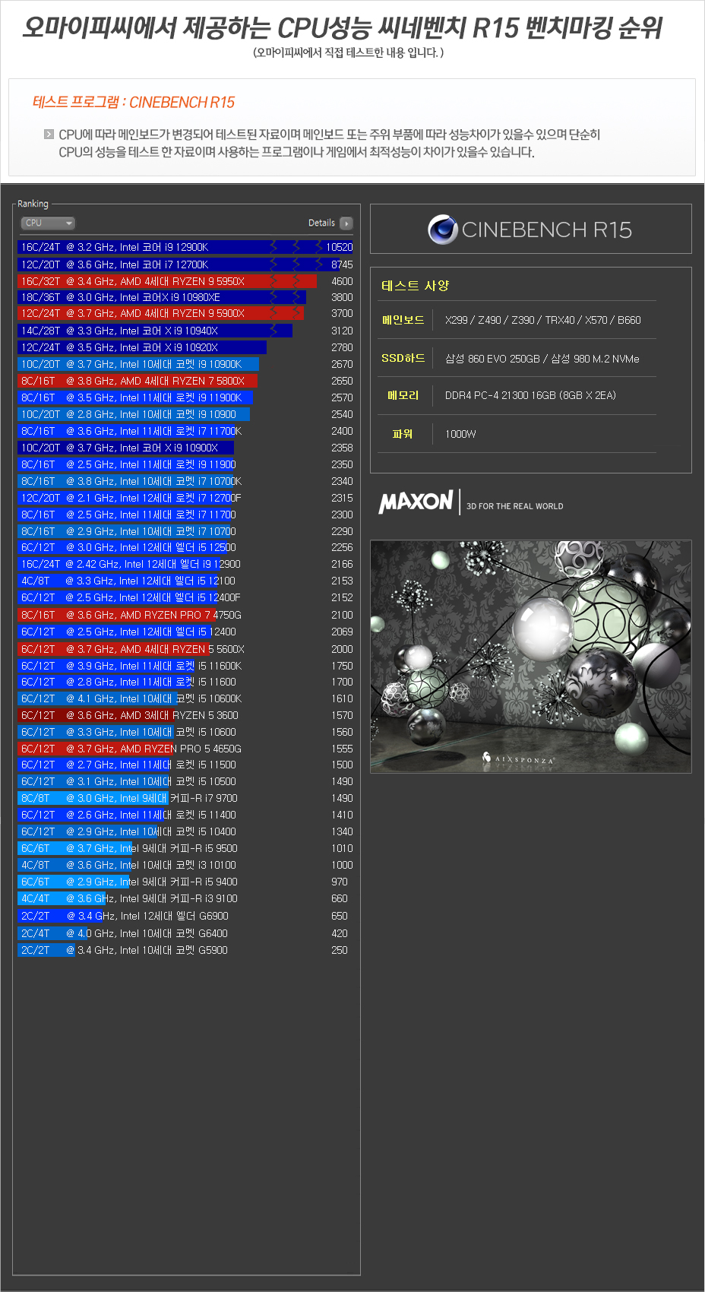Select the Intel i9 10980XE row
The height and width of the screenshot is (1292, 705).
click(185, 297)
